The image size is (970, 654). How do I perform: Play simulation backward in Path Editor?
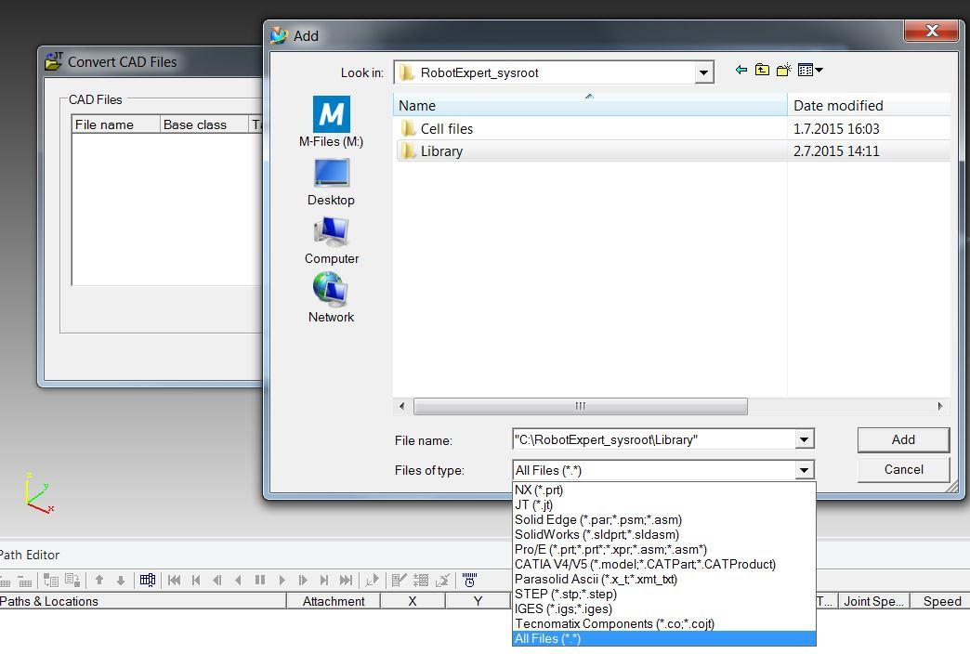coord(238,580)
